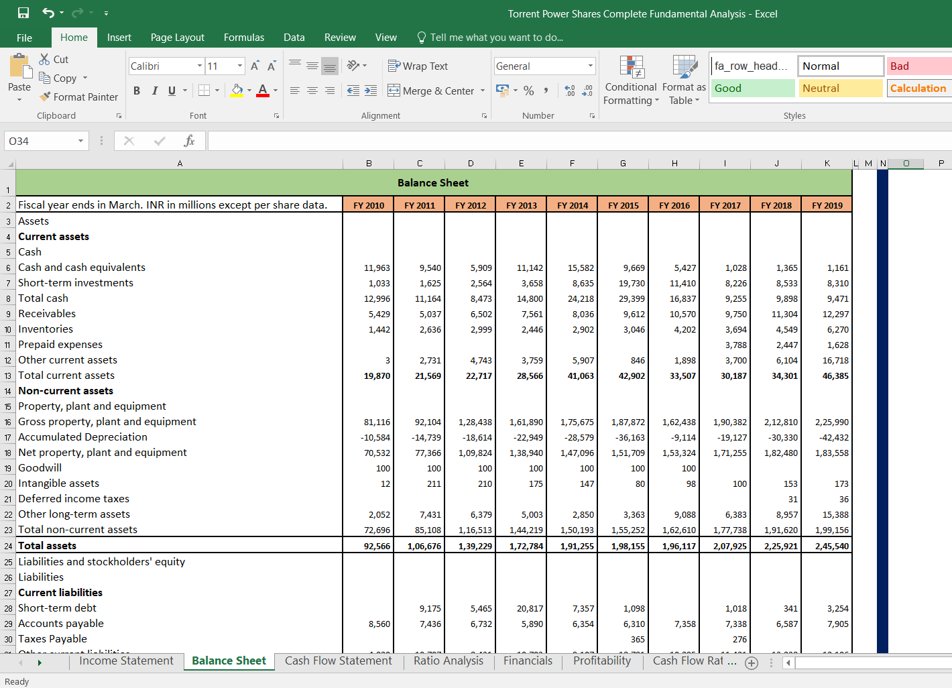
Task: Click the formula bar
Action: [580, 141]
